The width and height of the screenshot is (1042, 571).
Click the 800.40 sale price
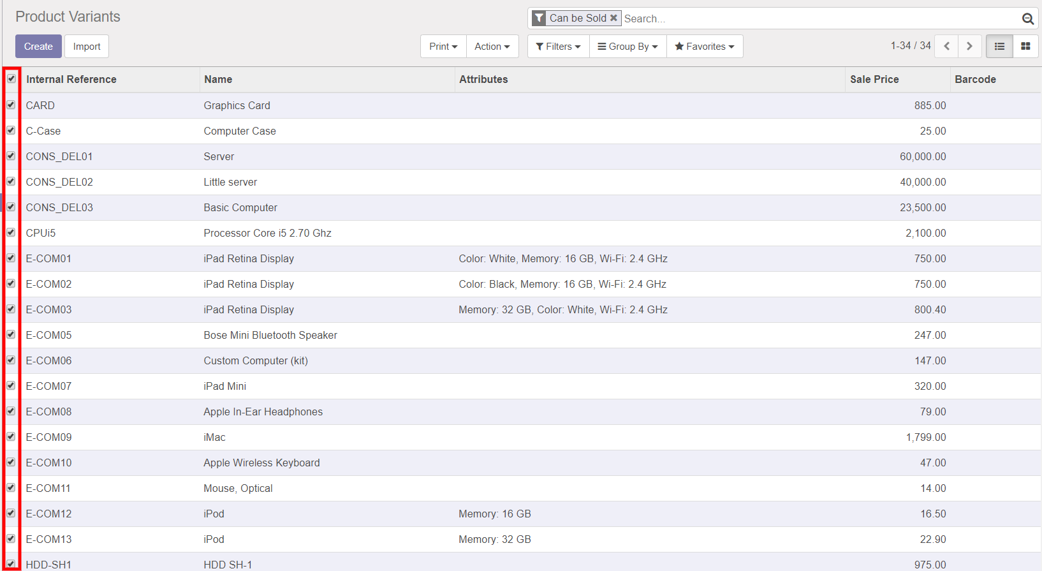point(930,309)
